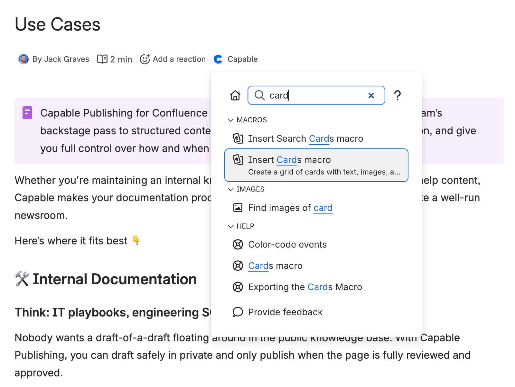
Task: Click the magnifying glass search icon
Action: click(260, 95)
